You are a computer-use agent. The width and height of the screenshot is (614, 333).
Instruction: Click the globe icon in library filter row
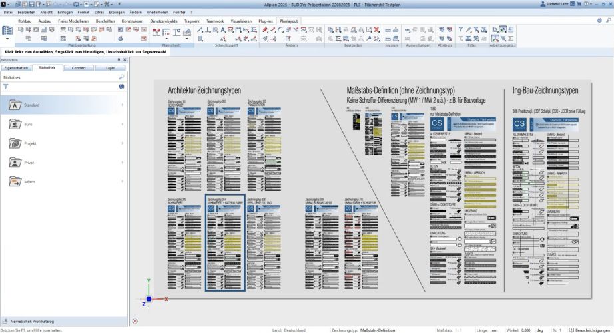(121, 86)
